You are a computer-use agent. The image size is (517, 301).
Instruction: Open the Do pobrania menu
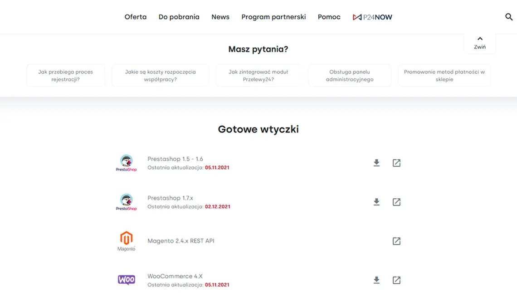click(x=179, y=17)
